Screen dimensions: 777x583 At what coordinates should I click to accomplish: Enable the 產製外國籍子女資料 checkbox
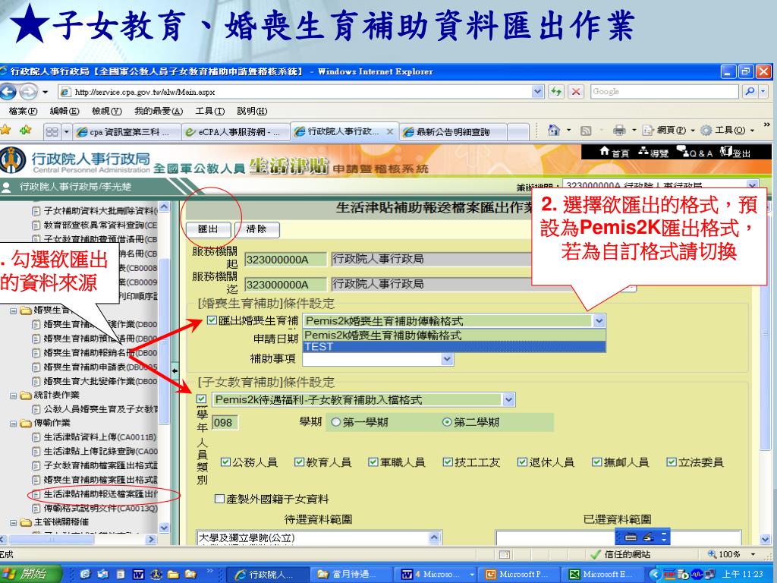(x=219, y=499)
